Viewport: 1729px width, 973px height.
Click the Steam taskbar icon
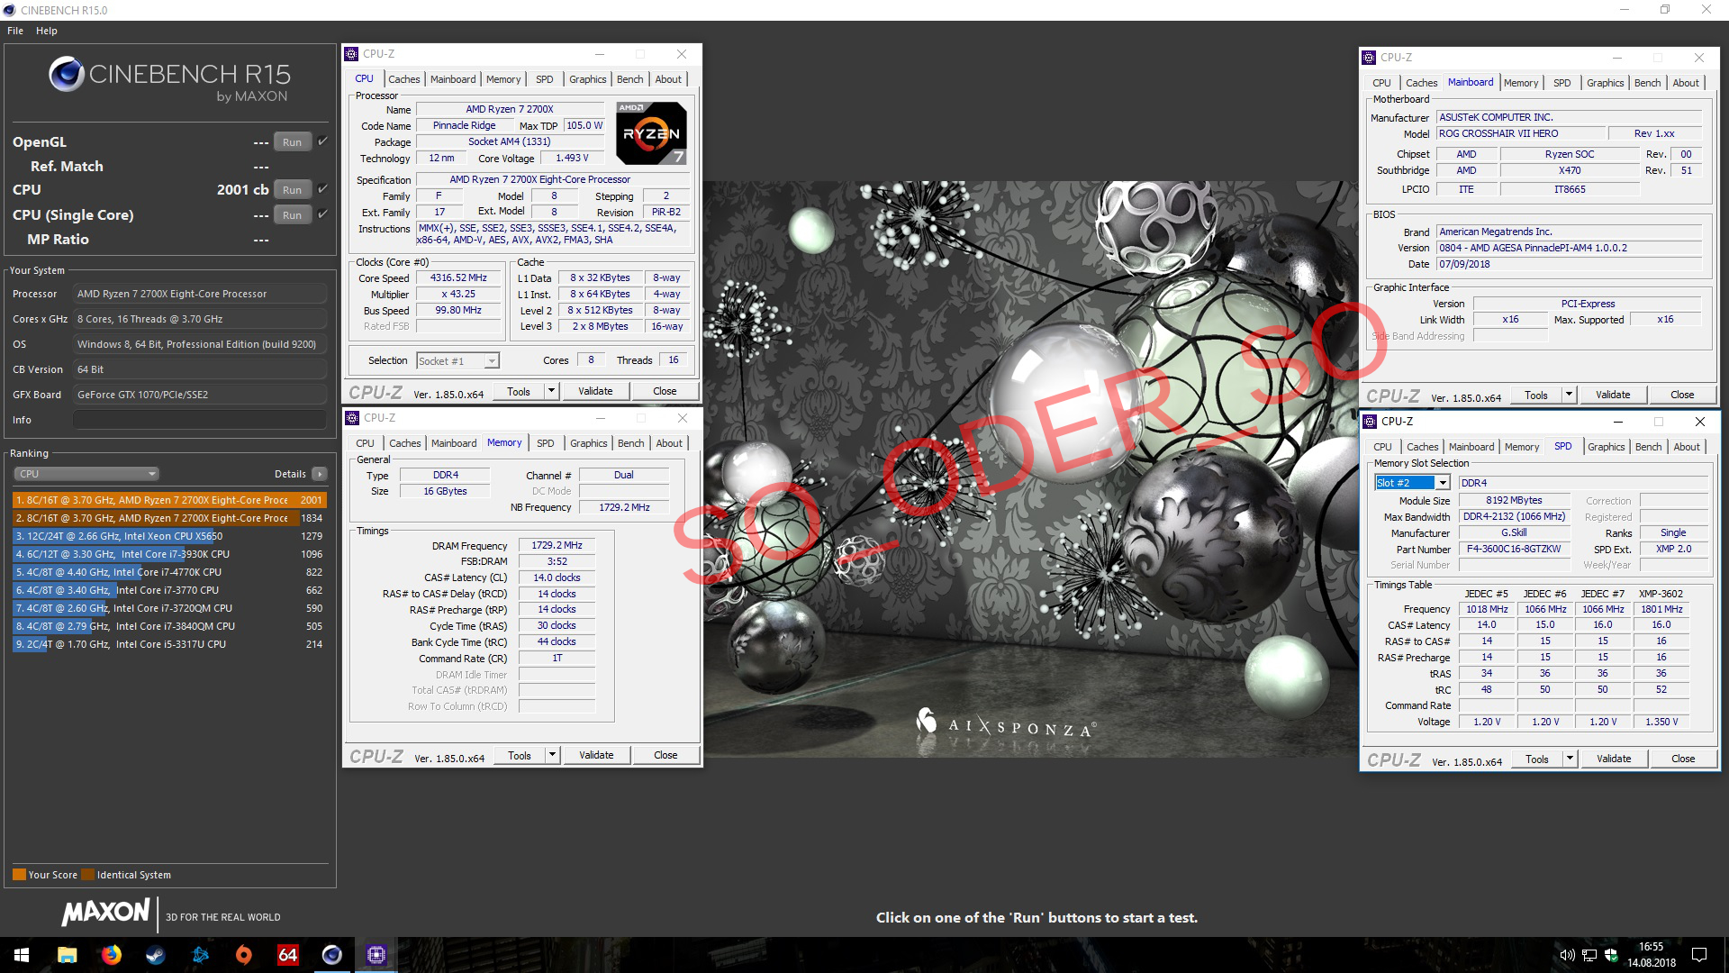(156, 955)
